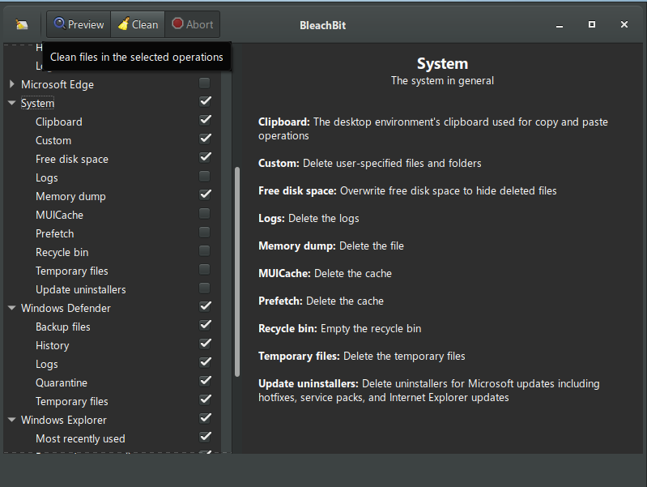Check the Microsoft Edge checkbox
The height and width of the screenshot is (487, 647).
tap(205, 83)
